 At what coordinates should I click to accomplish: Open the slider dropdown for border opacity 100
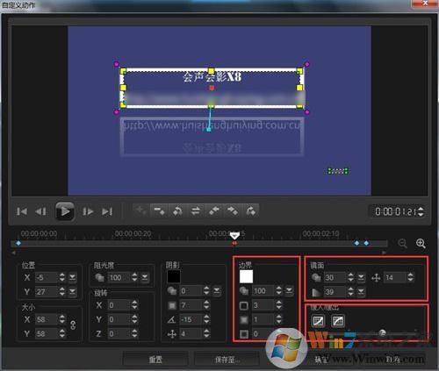point(289,290)
